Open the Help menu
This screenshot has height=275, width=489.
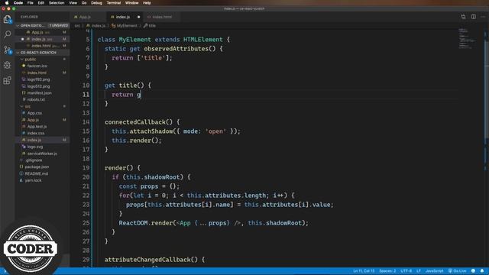click(x=147, y=3)
